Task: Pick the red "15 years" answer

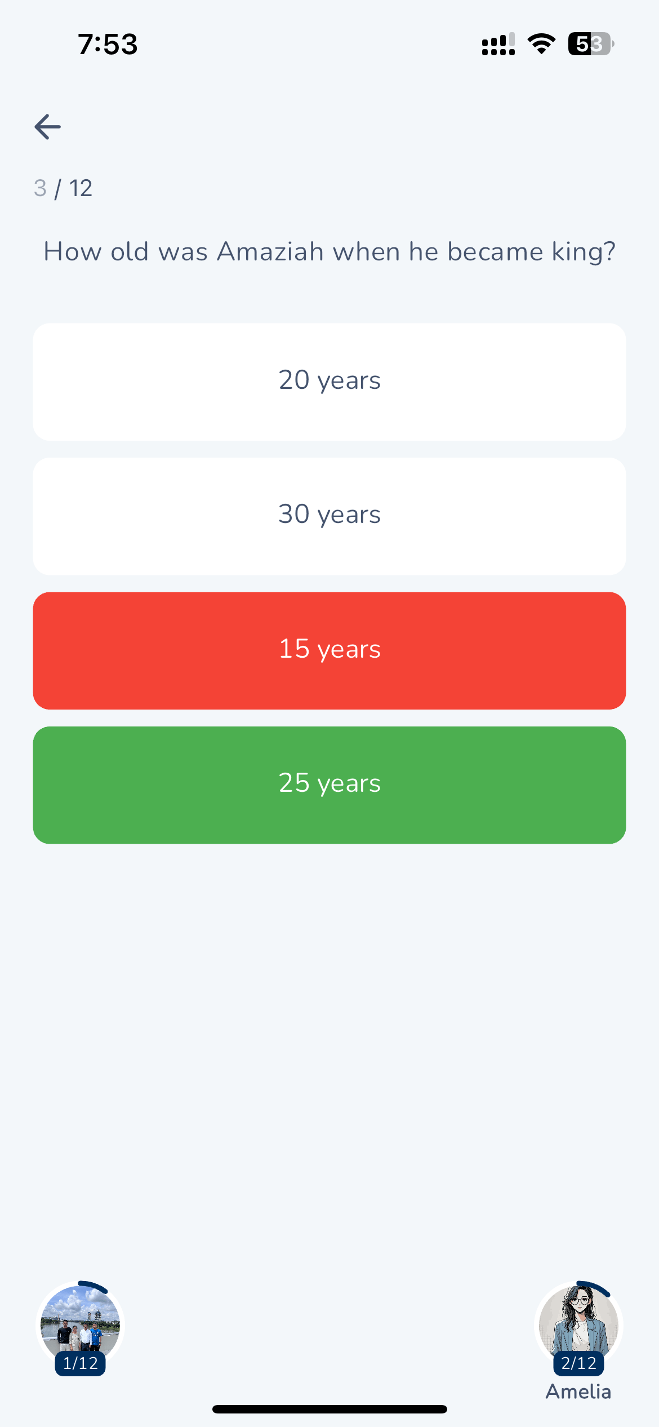Action: (329, 650)
